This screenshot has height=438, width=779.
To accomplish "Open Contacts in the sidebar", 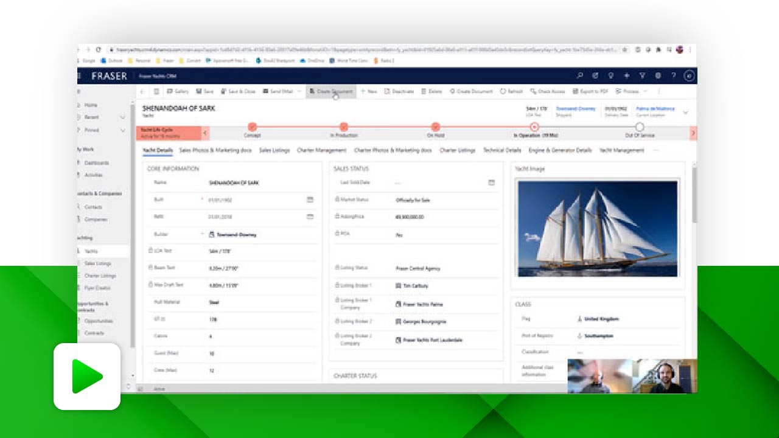I will click(93, 207).
